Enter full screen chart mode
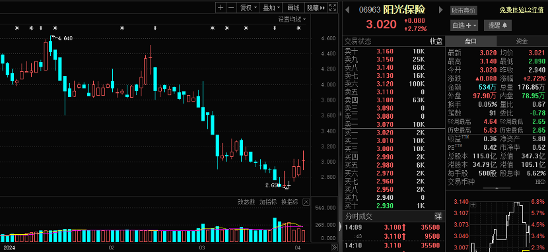Viewport: 548px width, 252px height. (333, 8)
